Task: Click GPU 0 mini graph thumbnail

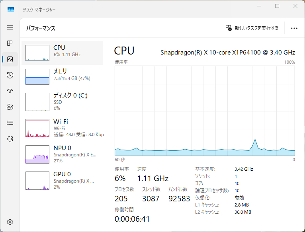Action: point(37,180)
